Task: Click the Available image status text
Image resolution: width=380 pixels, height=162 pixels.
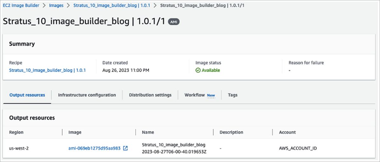Action: [211, 70]
